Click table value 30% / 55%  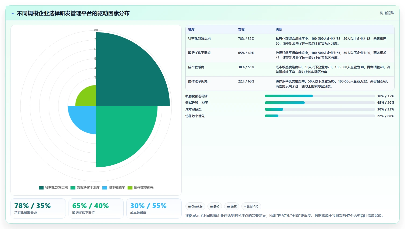[246, 67]
